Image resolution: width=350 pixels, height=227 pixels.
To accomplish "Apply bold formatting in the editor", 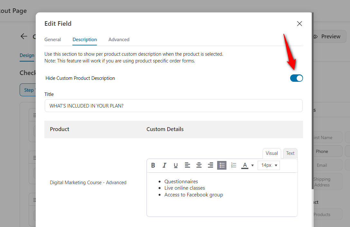I will pyautogui.click(x=153, y=165).
